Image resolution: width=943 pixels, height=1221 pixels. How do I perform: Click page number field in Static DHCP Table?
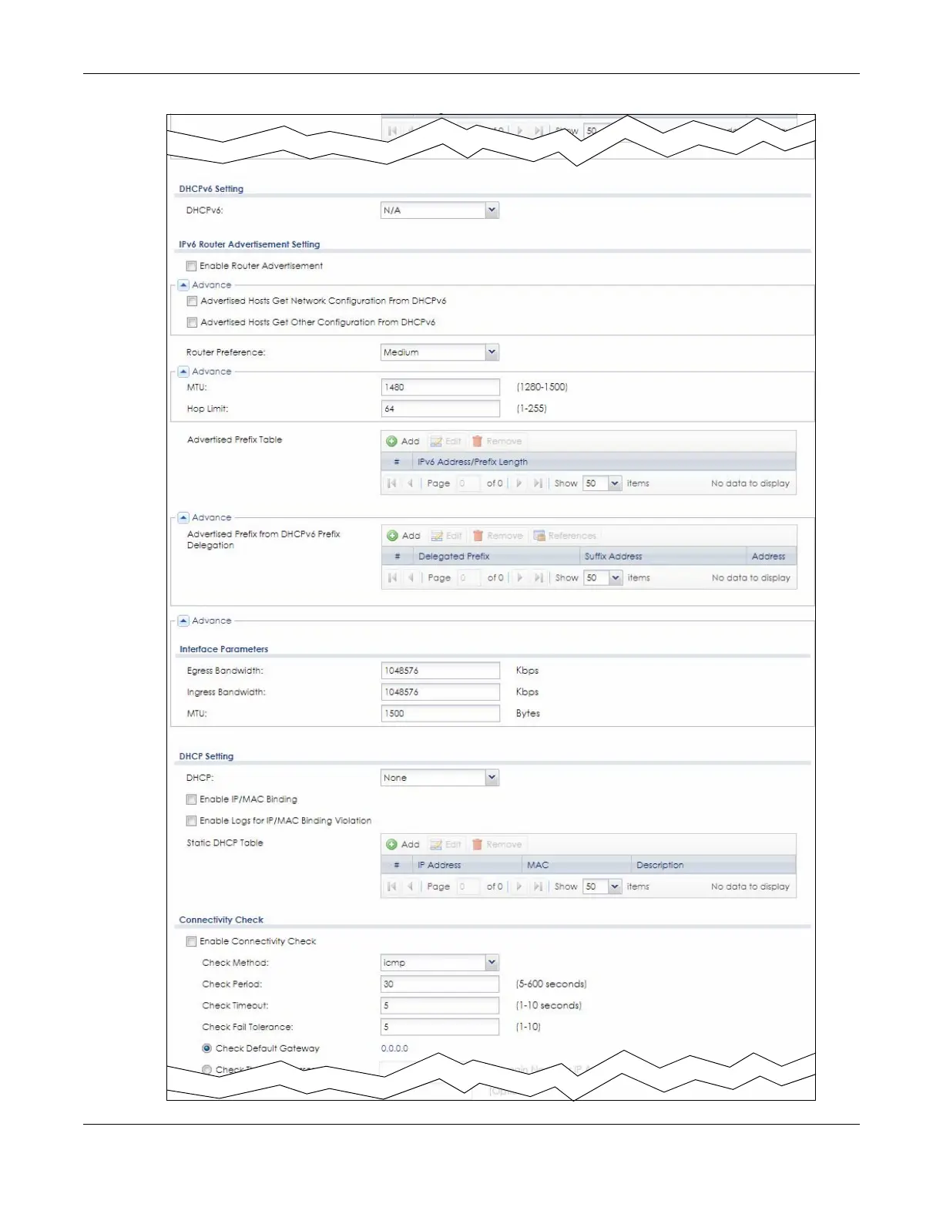click(468, 886)
